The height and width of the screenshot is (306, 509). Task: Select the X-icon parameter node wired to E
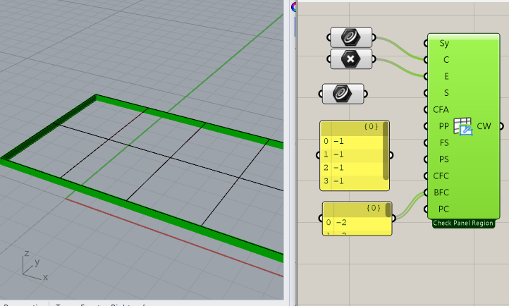(x=351, y=59)
